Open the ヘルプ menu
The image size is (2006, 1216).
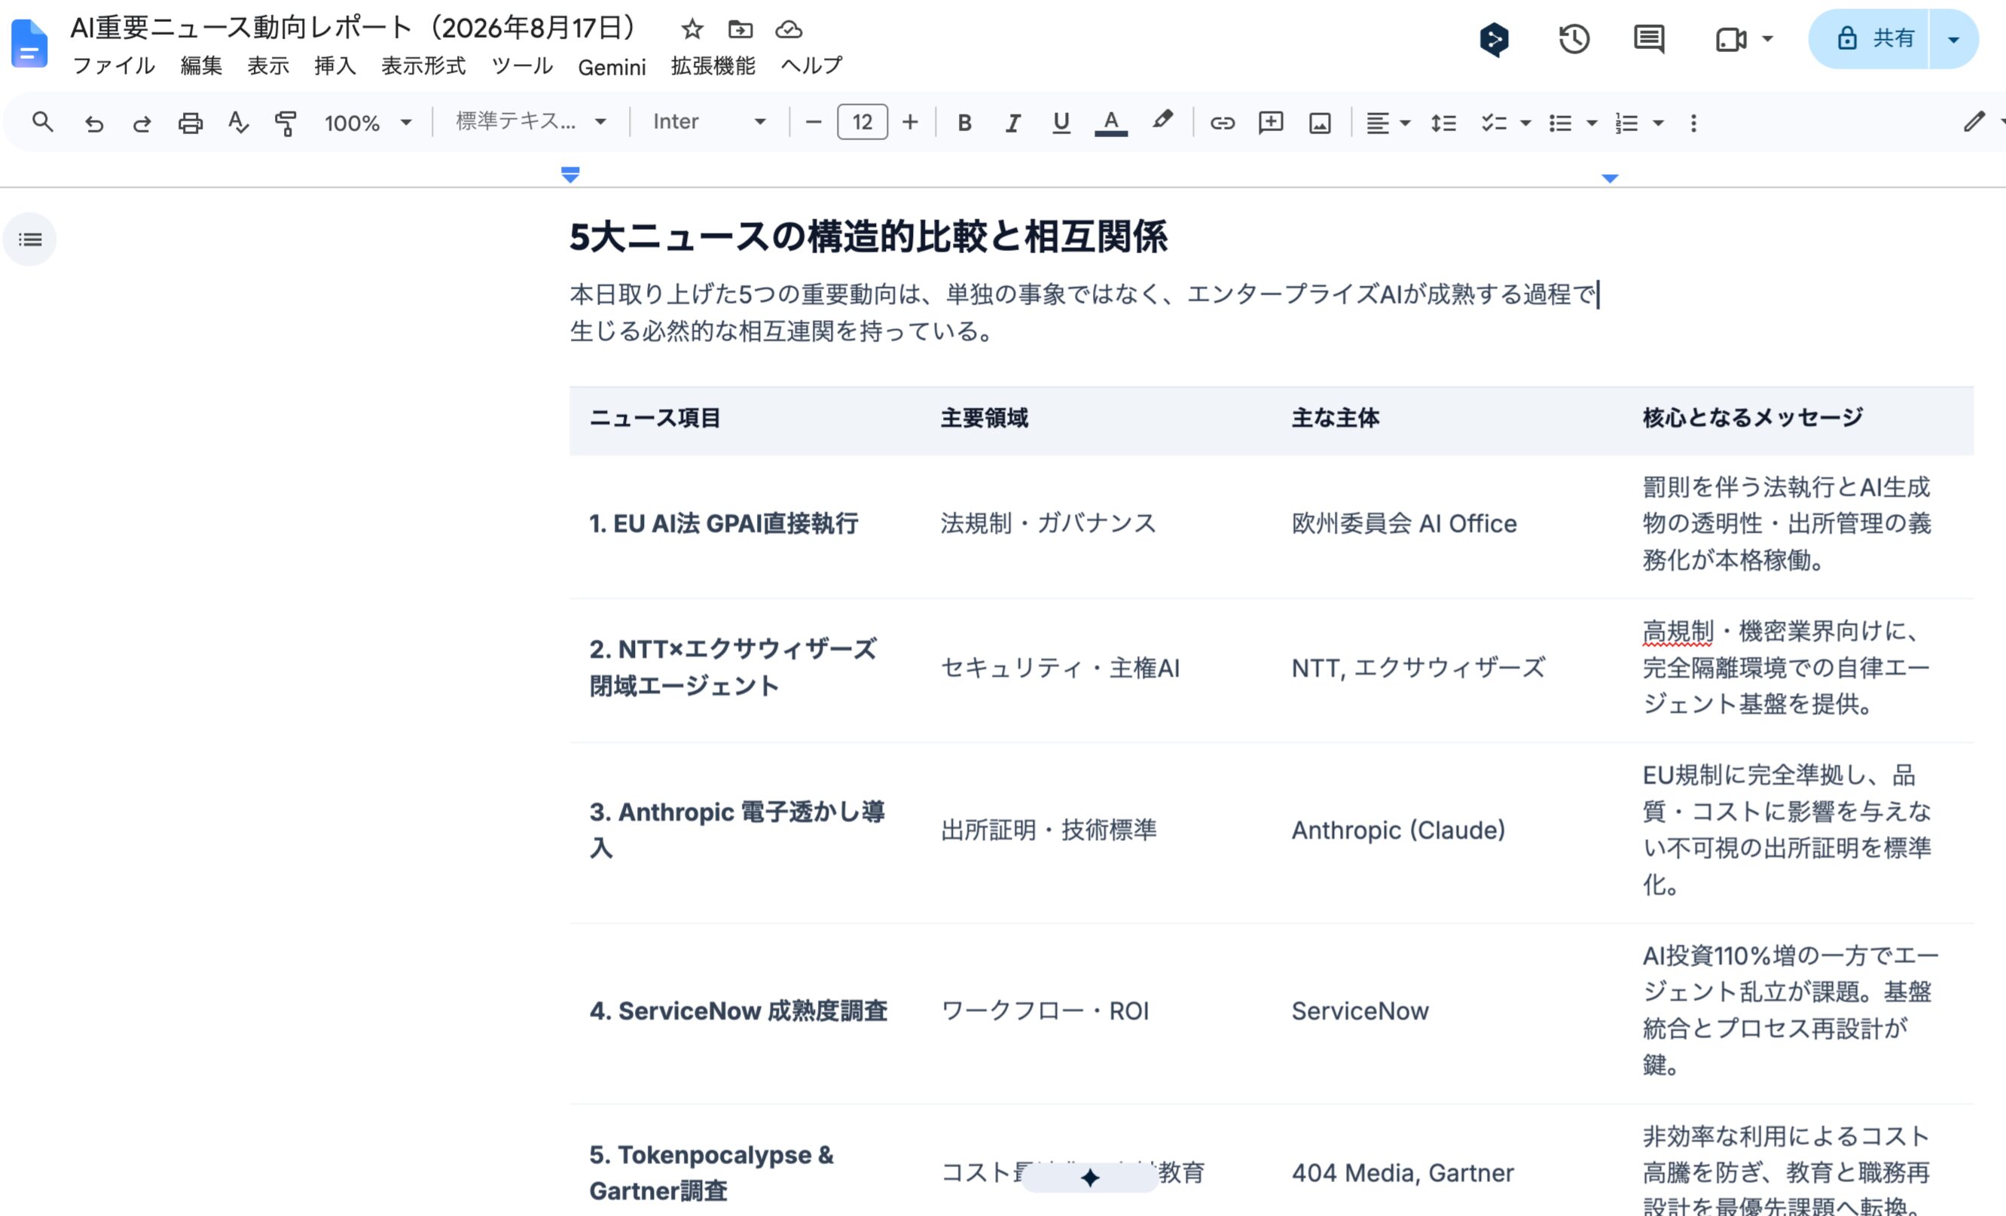tap(812, 66)
